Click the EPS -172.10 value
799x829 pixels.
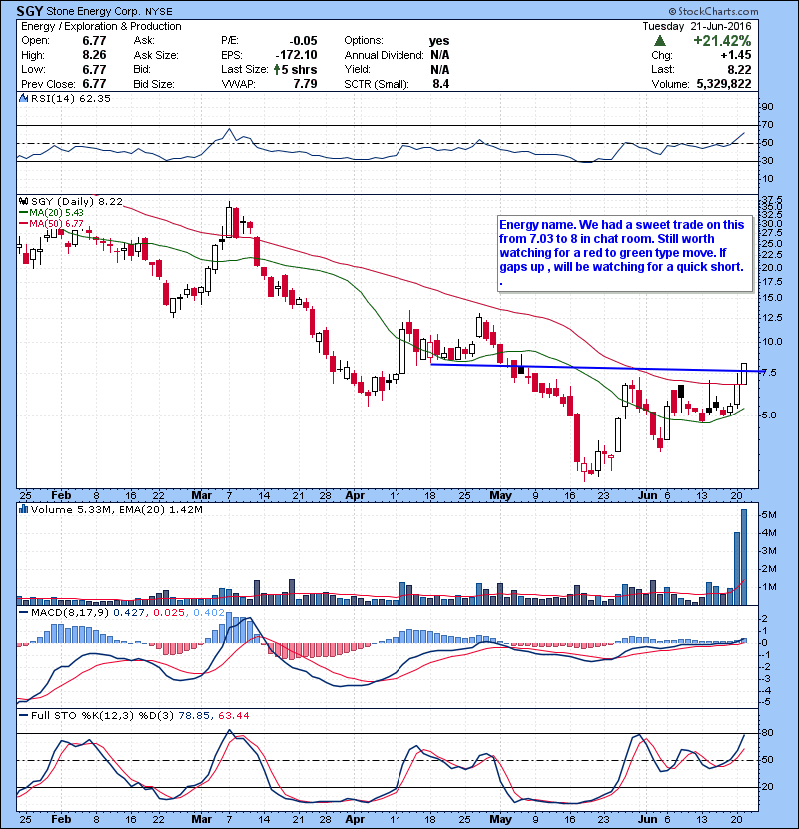296,55
